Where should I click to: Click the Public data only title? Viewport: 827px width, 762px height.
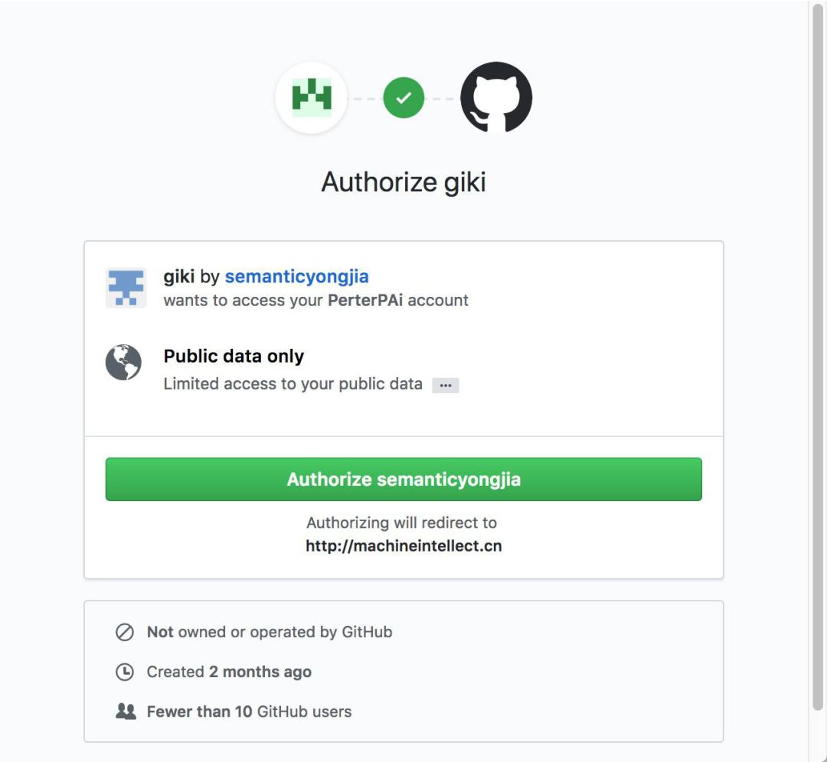[x=234, y=357]
